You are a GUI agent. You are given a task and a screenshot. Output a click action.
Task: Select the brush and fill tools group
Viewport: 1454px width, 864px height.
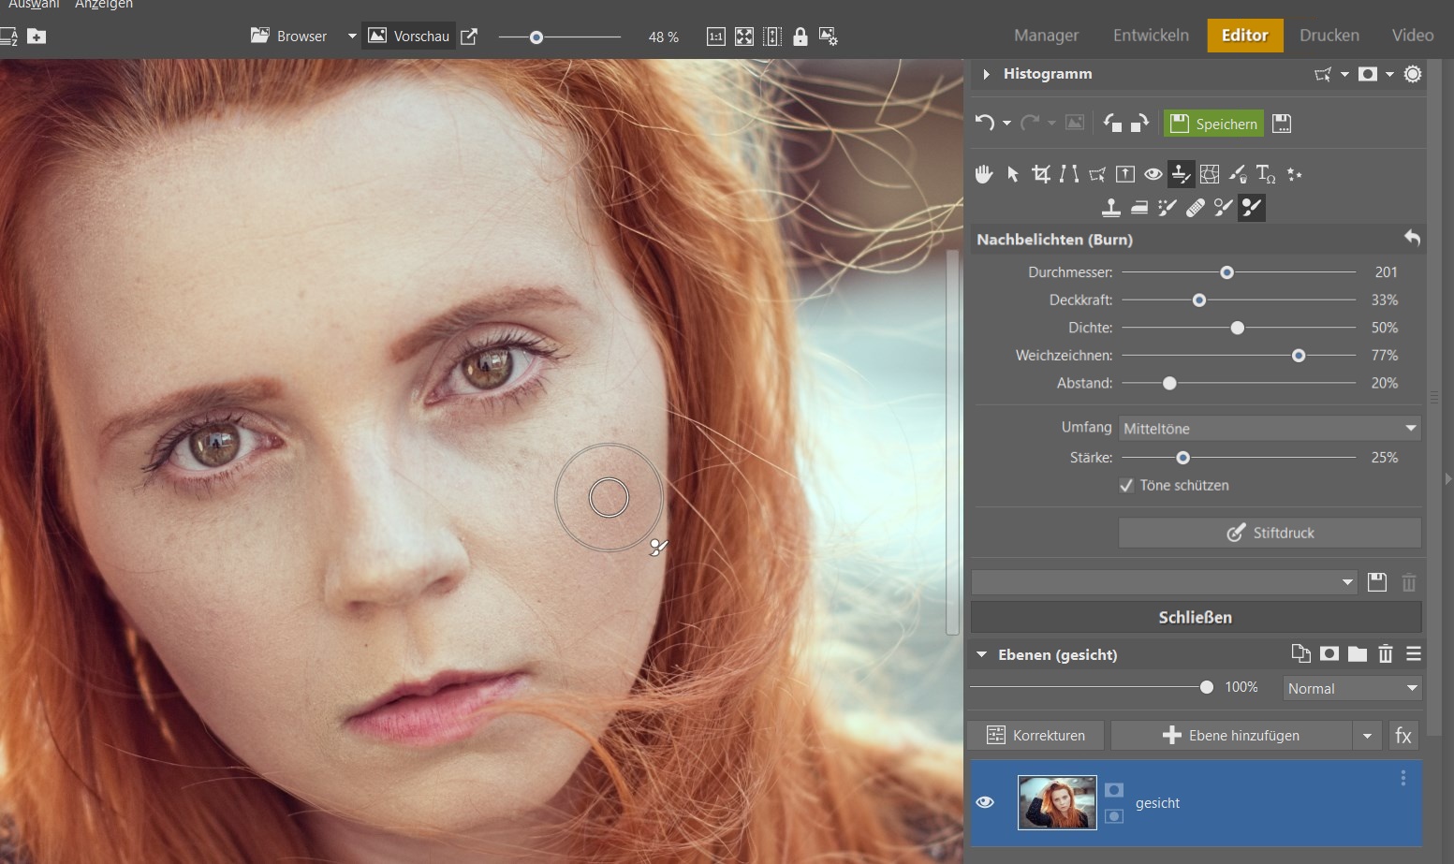[x=1238, y=174]
